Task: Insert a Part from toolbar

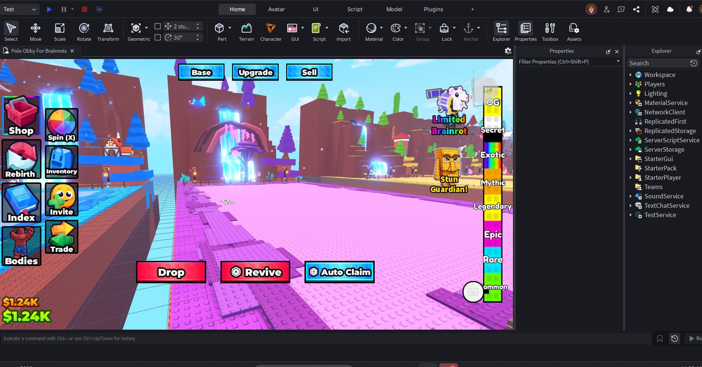Action: [x=219, y=28]
